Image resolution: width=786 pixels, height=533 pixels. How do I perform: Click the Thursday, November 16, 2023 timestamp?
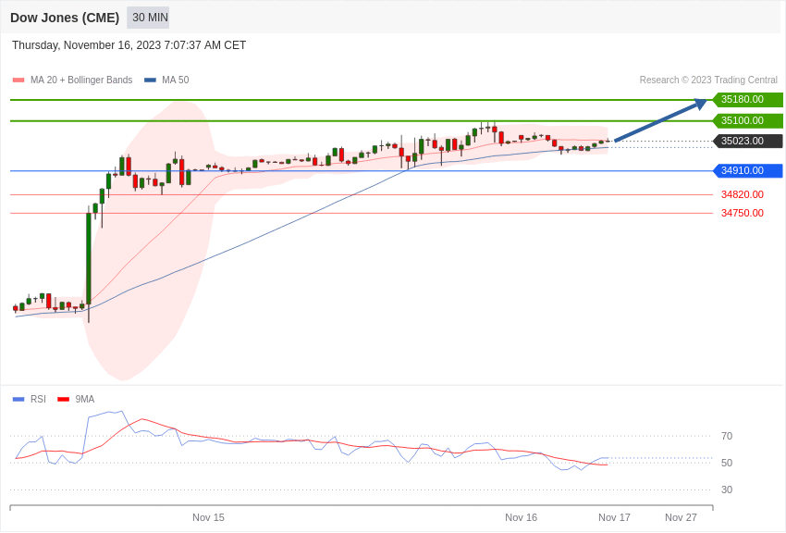[x=129, y=45]
